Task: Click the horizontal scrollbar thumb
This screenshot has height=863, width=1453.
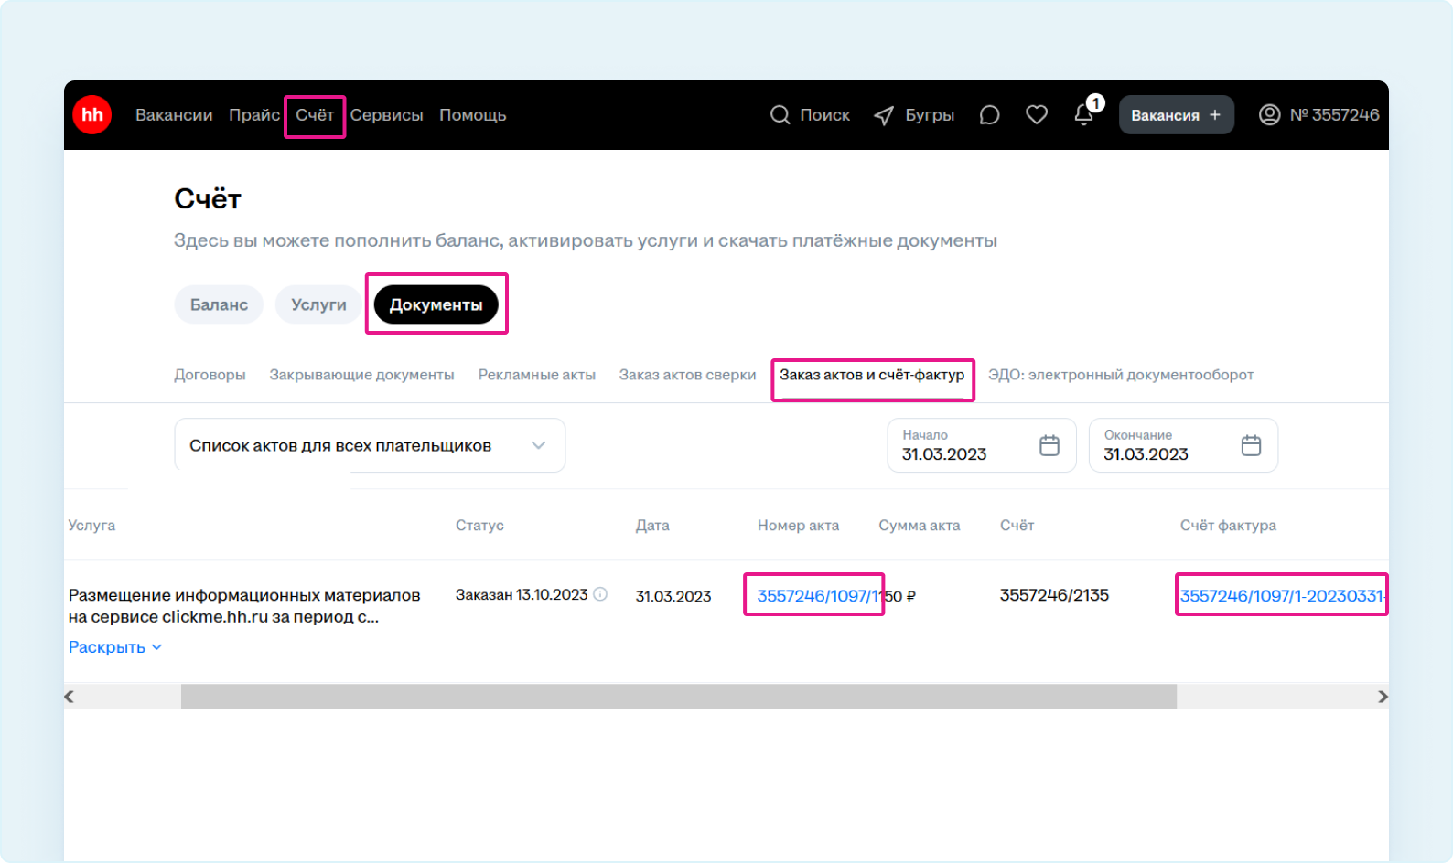Action: (x=679, y=697)
